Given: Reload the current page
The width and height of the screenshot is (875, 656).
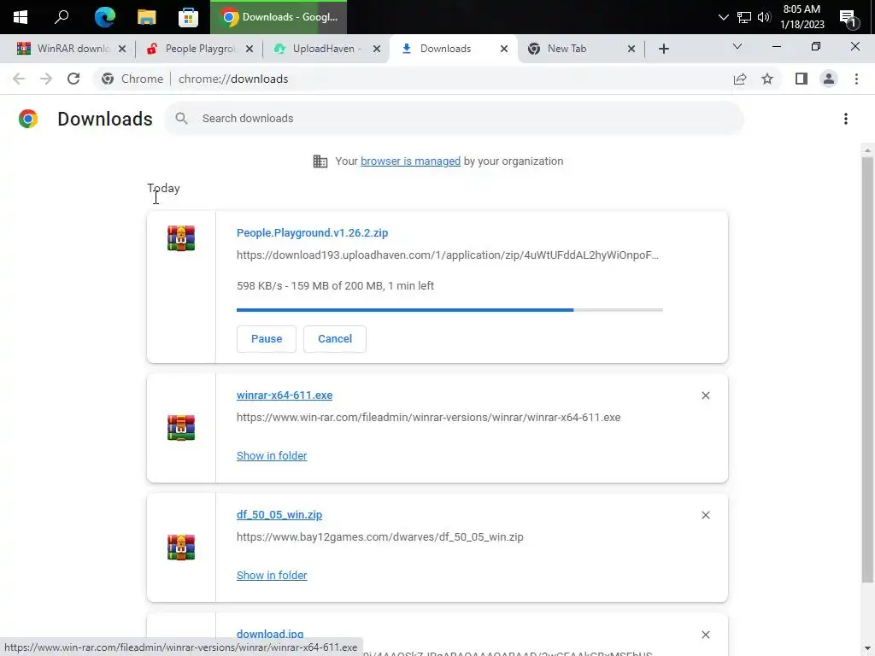Looking at the screenshot, I should pyautogui.click(x=73, y=79).
